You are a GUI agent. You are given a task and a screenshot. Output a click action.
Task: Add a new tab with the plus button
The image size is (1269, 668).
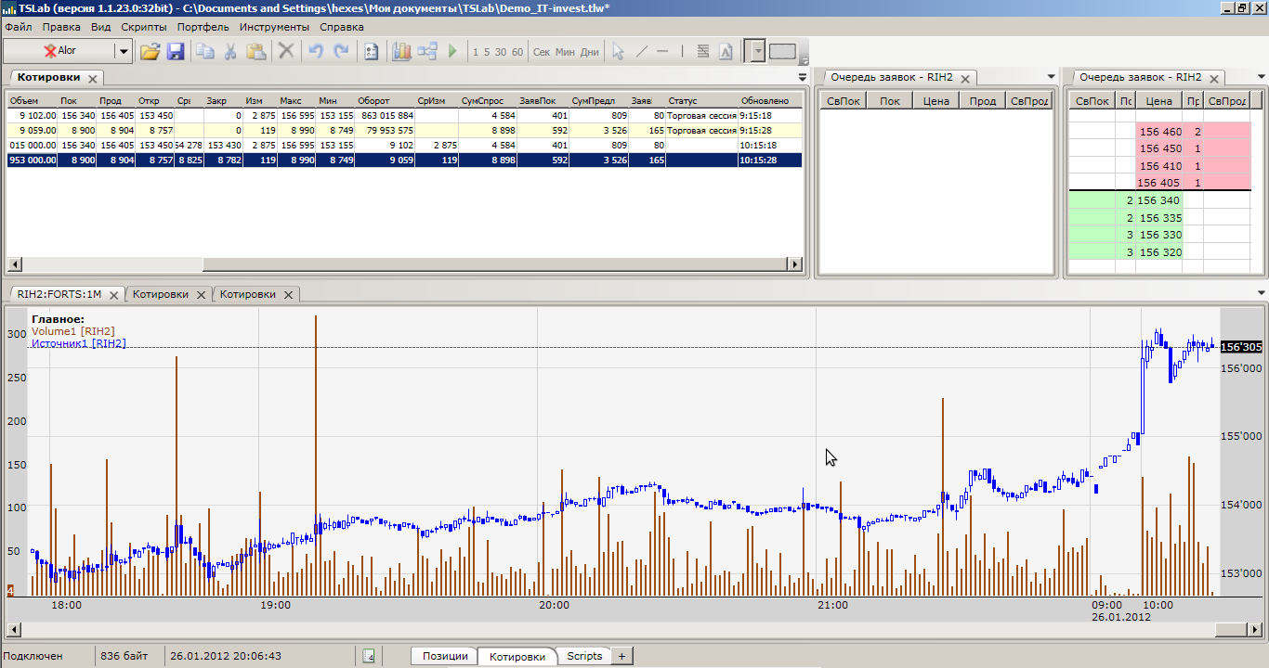[622, 656]
